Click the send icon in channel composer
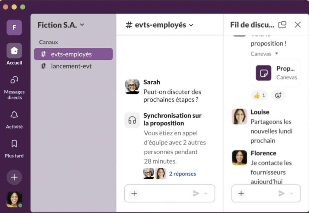 [196, 193]
